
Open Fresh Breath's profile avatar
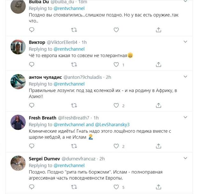[x=18, y=122]
